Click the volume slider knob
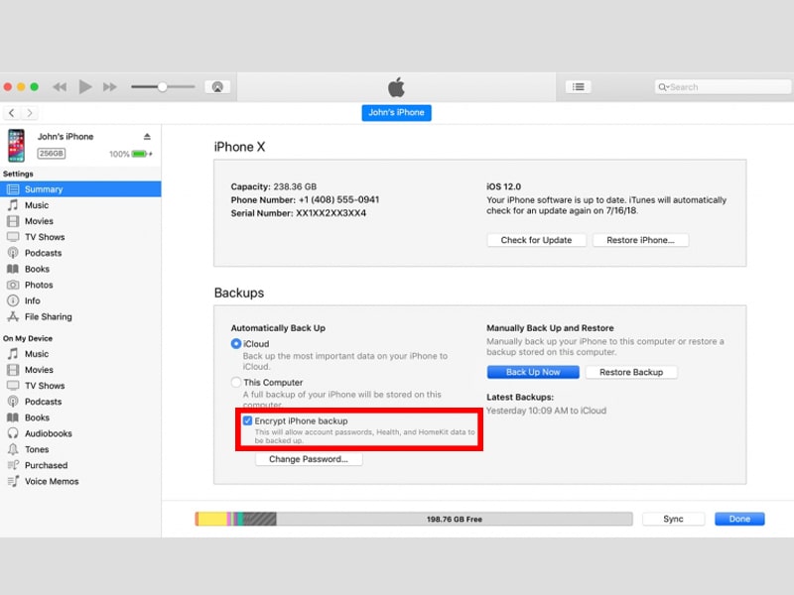The height and width of the screenshot is (595, 794). click(x=162, y=87)
